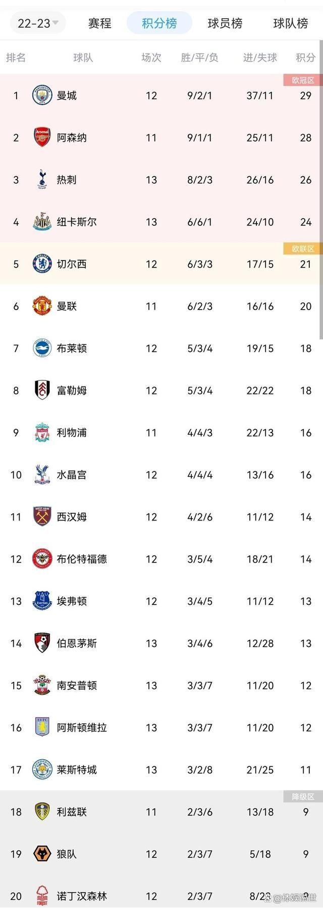Open the 球员榜 tab
323x910 pixels.
pyautogui.click(x=225, y=23)
